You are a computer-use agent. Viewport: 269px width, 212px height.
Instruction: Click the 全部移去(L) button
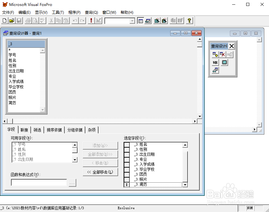pos(100,172)
